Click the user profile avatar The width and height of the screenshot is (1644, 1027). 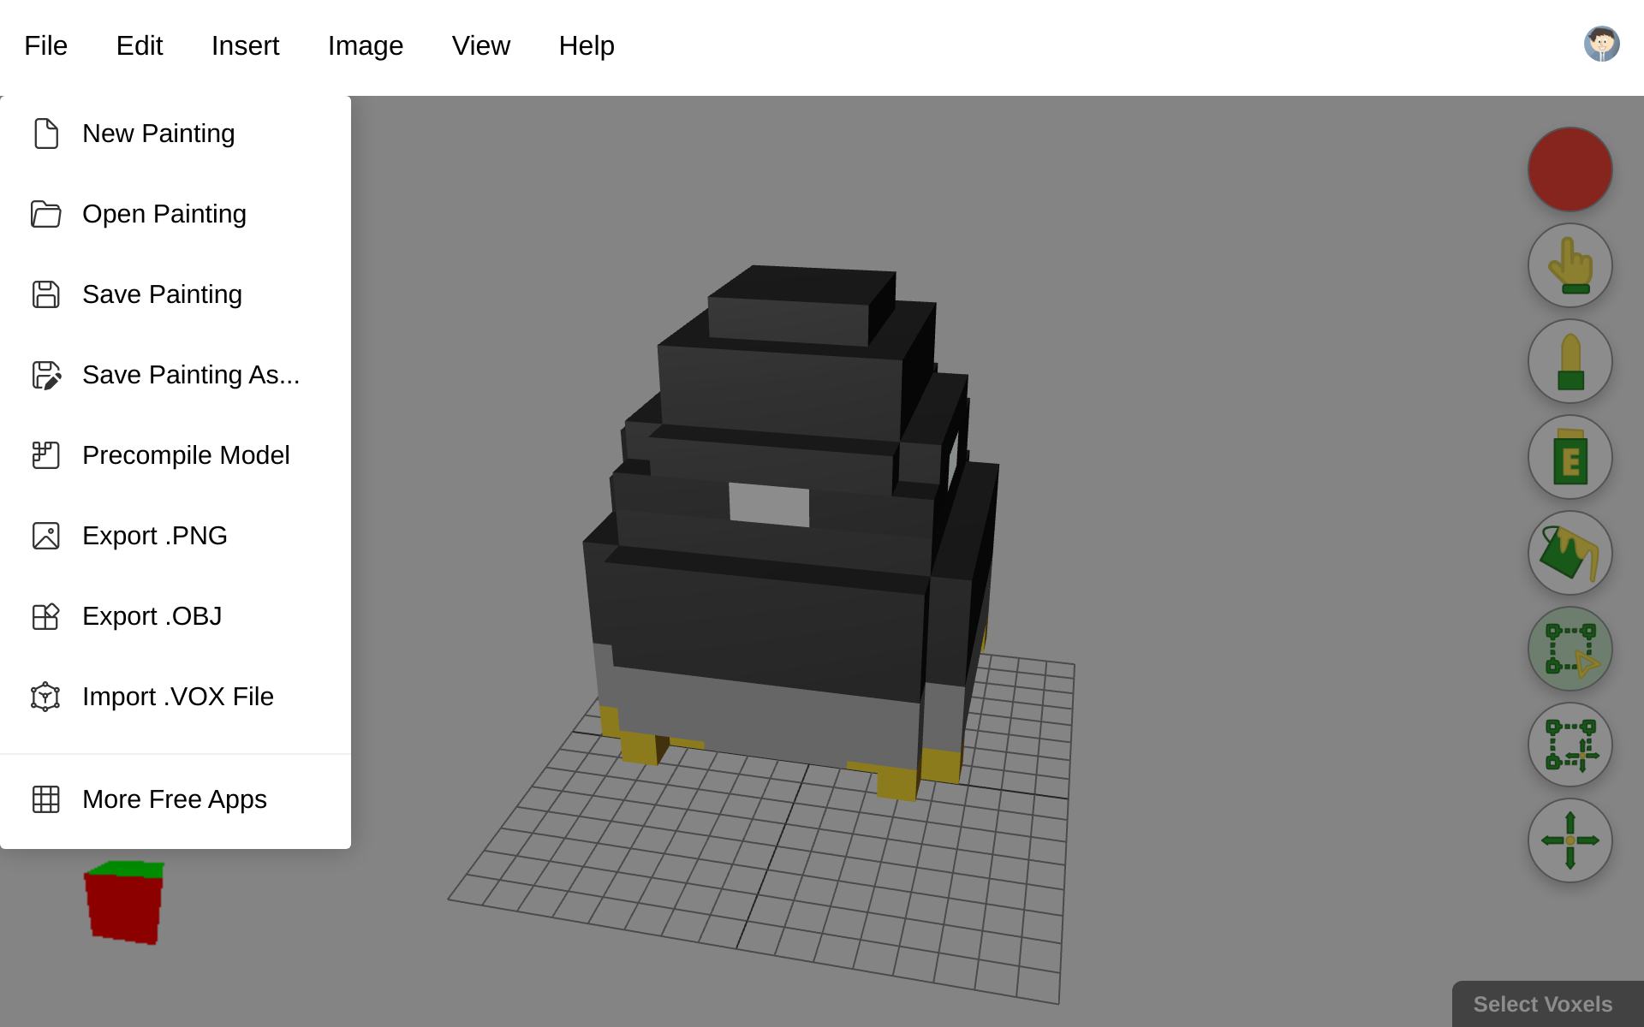[x=1602, y=44]
